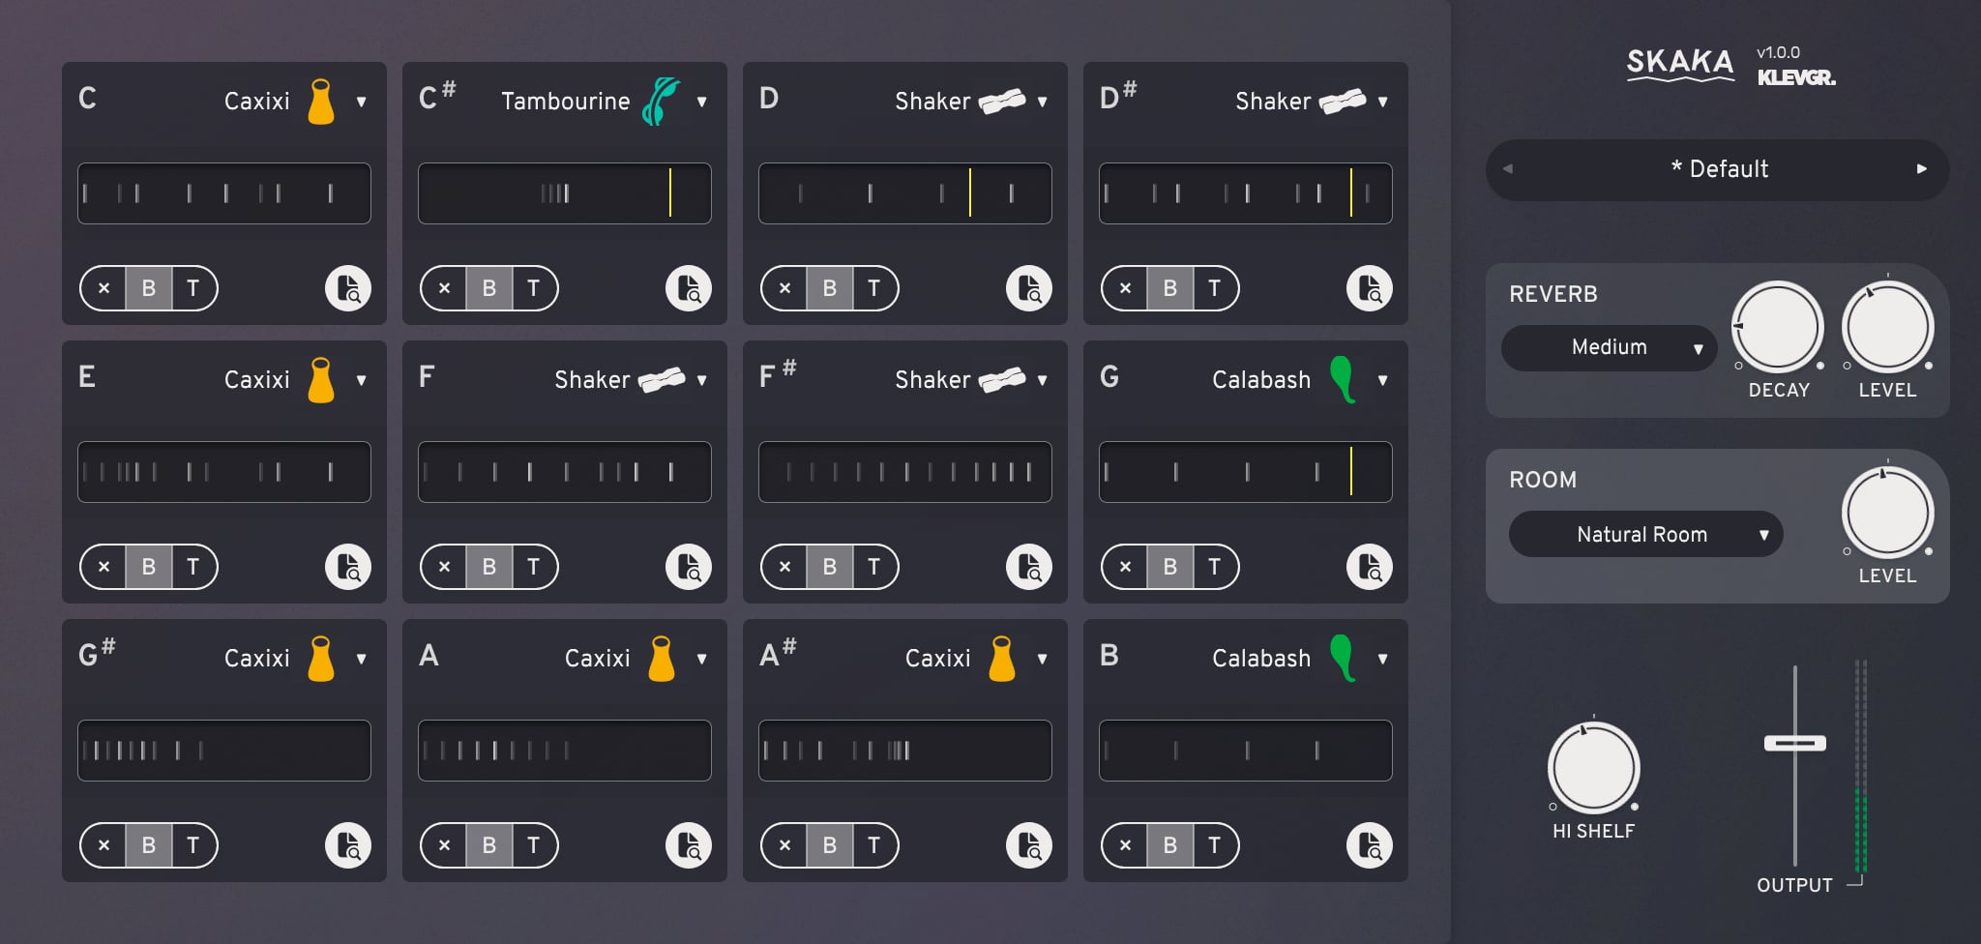Select the T mode on C pad
The image size is (1981, 944).
[x=194, y=288]
